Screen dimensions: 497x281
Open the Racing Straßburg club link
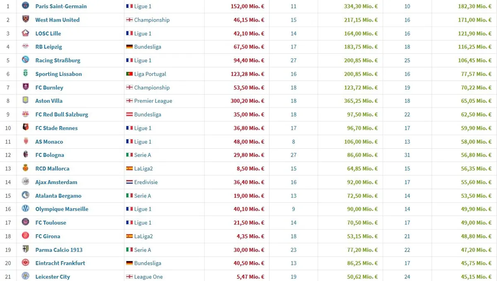coord(58,61)
